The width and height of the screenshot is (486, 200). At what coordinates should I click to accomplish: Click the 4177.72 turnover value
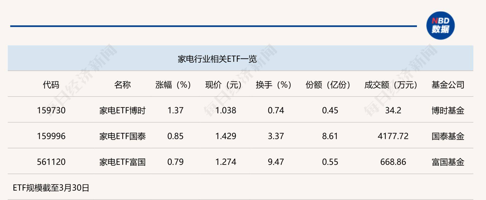tap(393, 136)
